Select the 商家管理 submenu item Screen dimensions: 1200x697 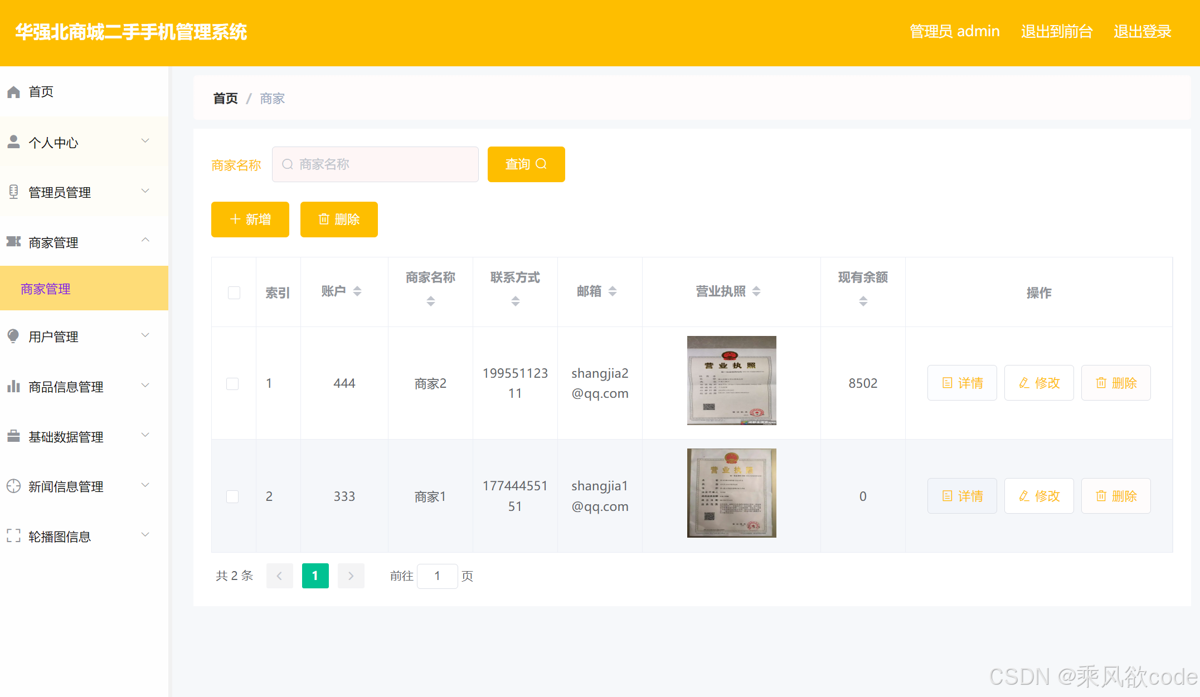pyautogui.click(x=46, y=289)
